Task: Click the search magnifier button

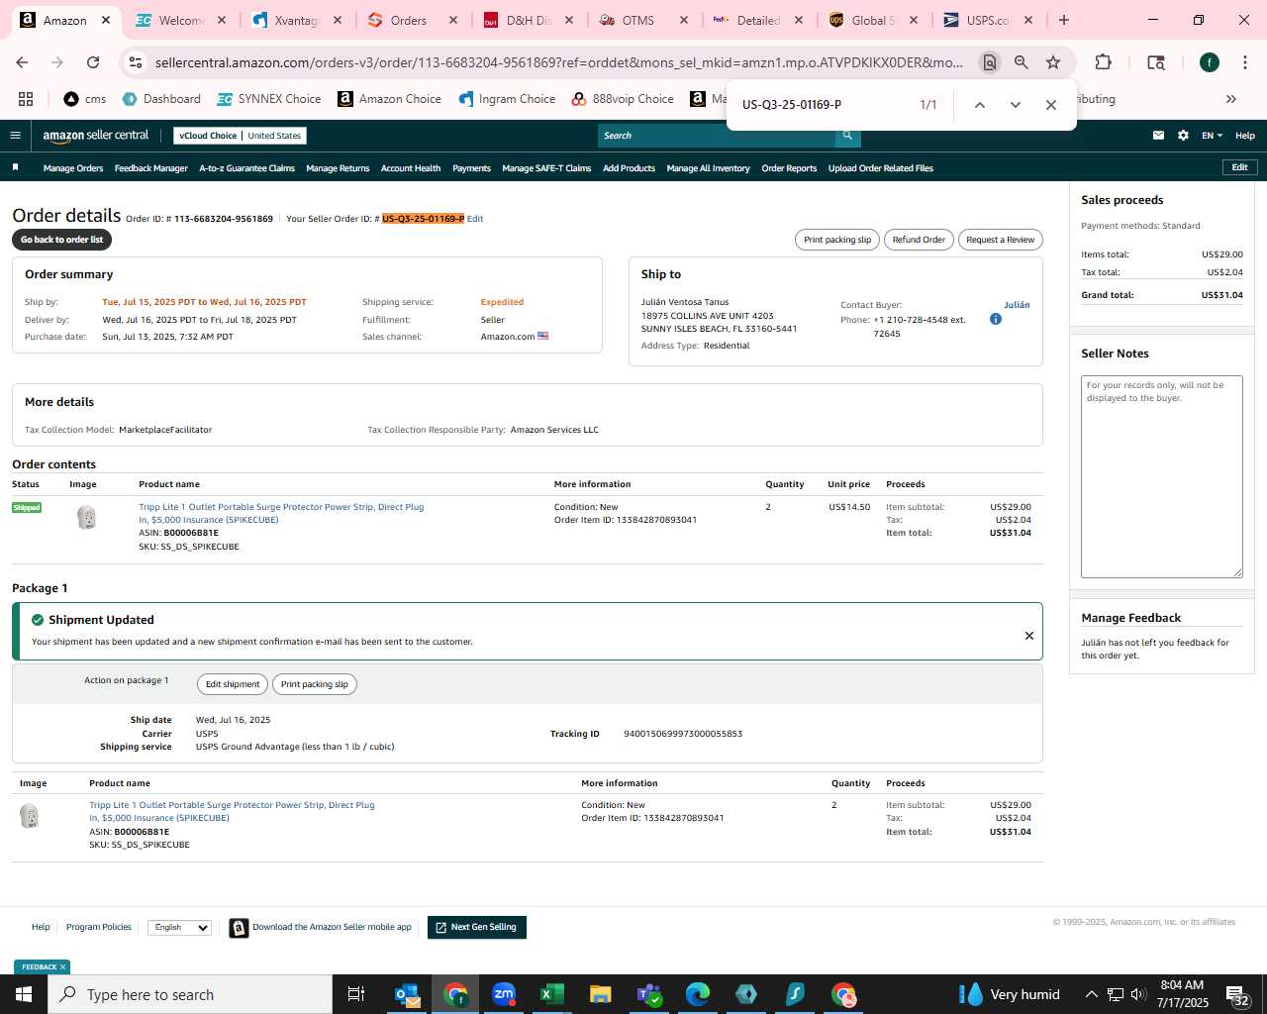Action: tap(847, 136)
